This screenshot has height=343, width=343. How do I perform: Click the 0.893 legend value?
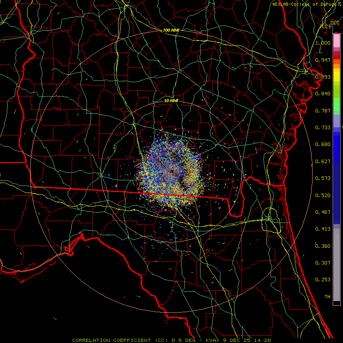[323, 77]
